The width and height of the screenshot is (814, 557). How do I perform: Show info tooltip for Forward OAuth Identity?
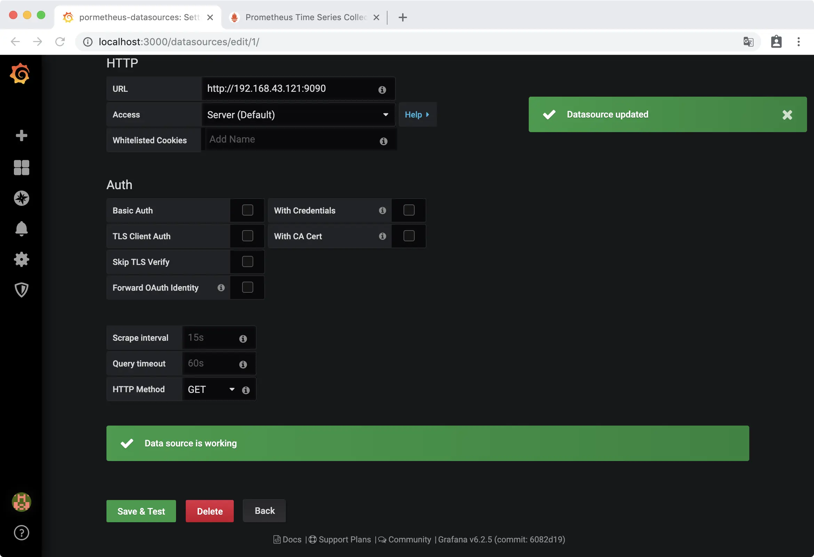click(x=221, y=288)
